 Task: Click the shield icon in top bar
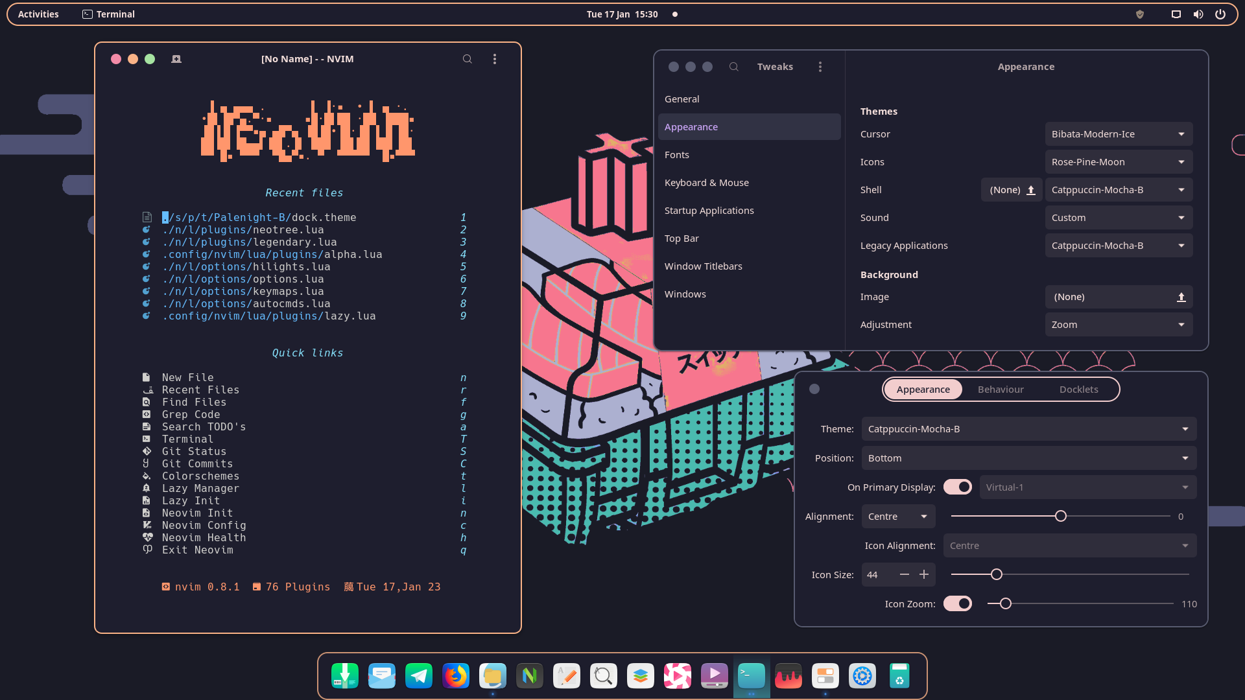point(1140,14)
